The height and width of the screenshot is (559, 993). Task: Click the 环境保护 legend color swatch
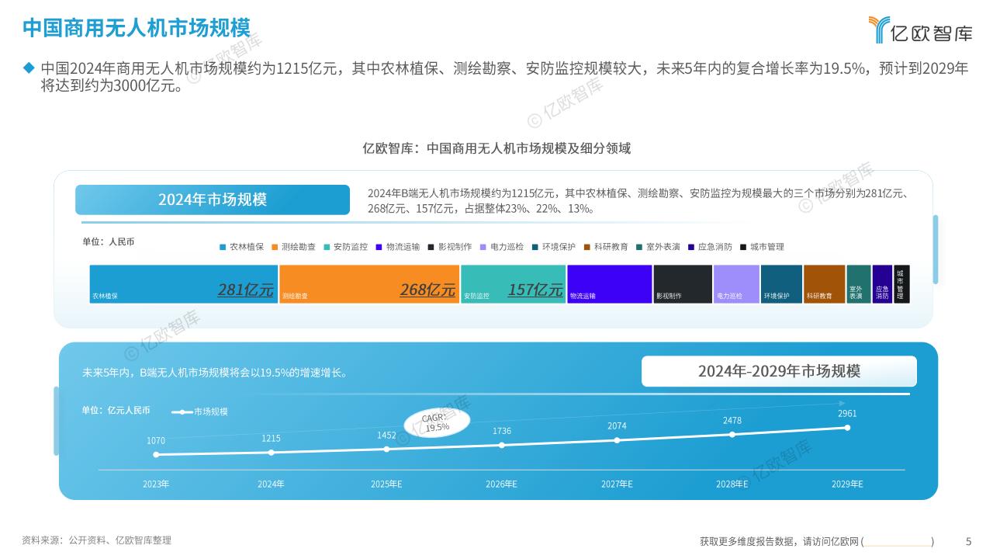click(x=535, y=247)
